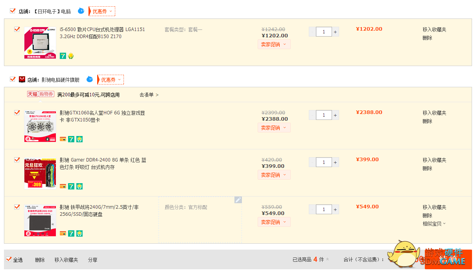Click the green 7-day return icon under i5-6500
The height and width of the screenshot is (272, 474).
point(63,56)
